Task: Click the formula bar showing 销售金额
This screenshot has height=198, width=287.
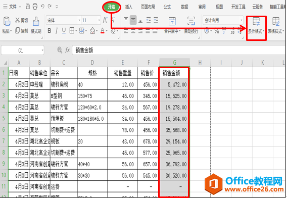Action: point(178,50)
